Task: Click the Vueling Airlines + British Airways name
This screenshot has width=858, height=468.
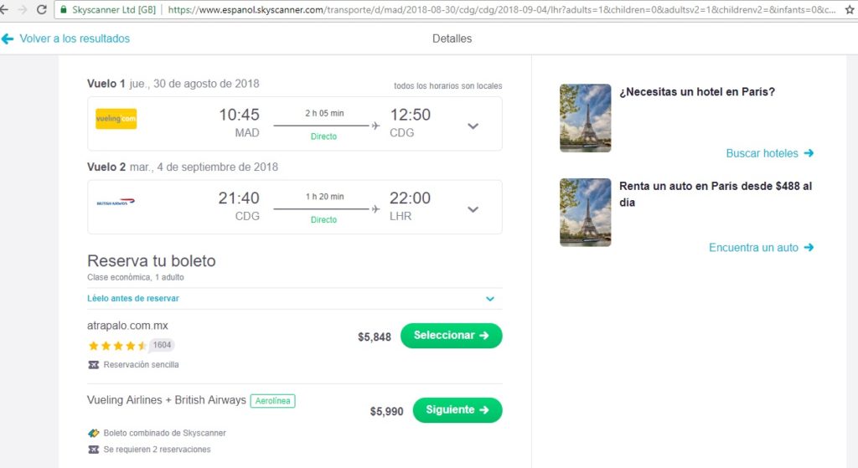Action: (167, 399)
